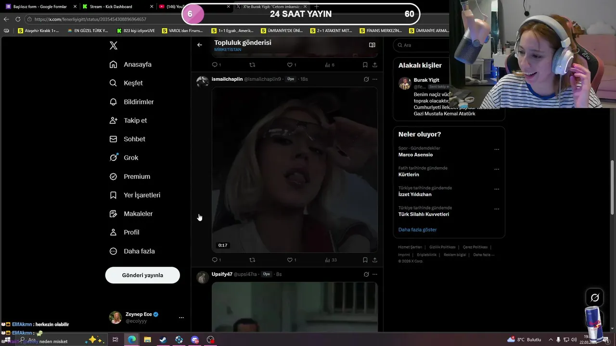Click the weather 8°C Bulutlu widget
The image size is (616, 346).
[524, 340]
